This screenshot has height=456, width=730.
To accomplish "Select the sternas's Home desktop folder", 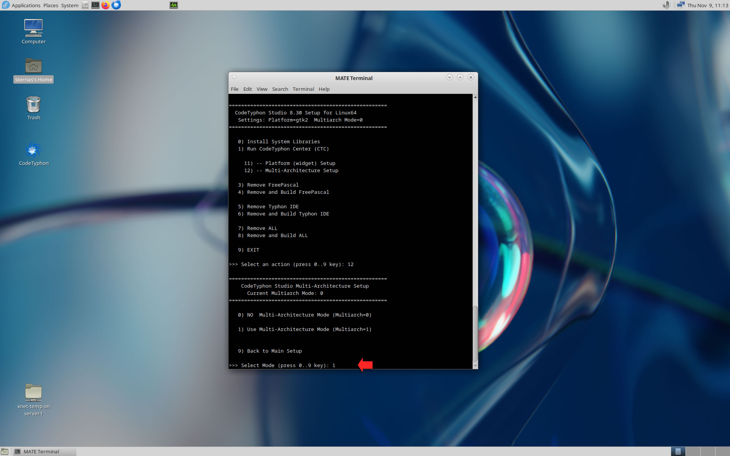I will click(x=33, y=71).
